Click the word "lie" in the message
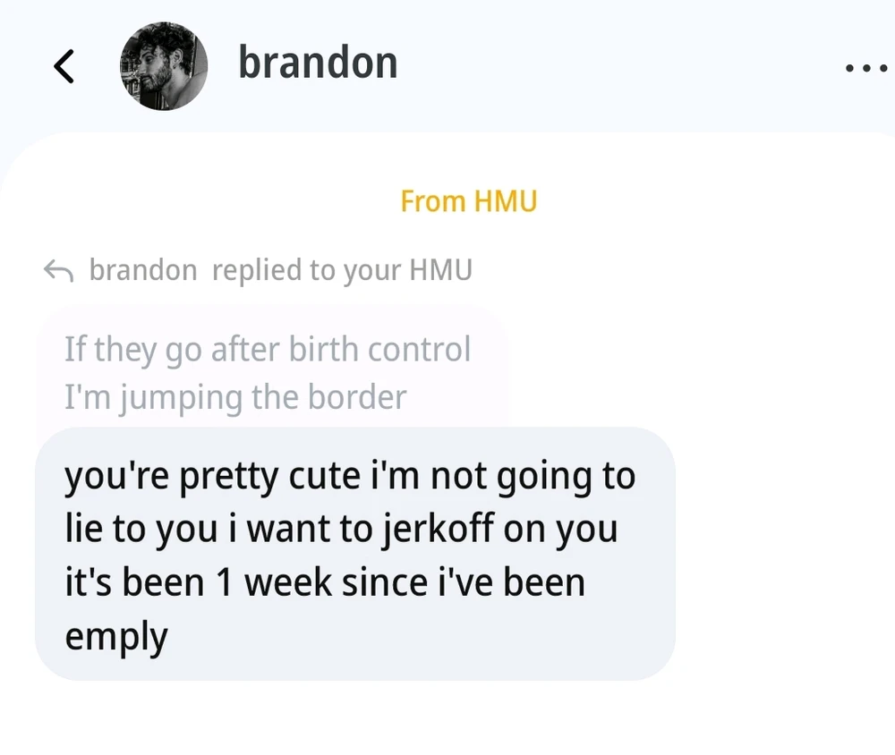 (83, 529)
